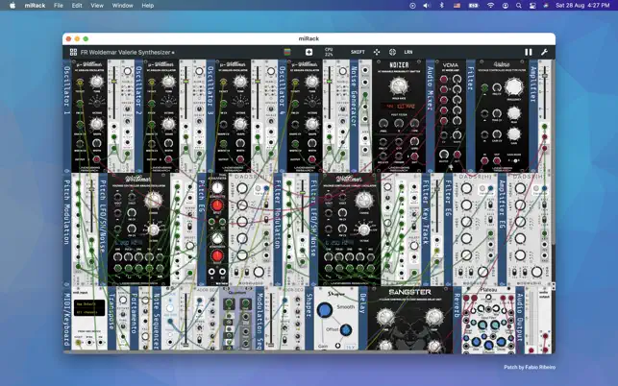Click the Shaper blue Smooth knob
The height and width of the screenshot is (386, 618).
[x=324, y=310]
